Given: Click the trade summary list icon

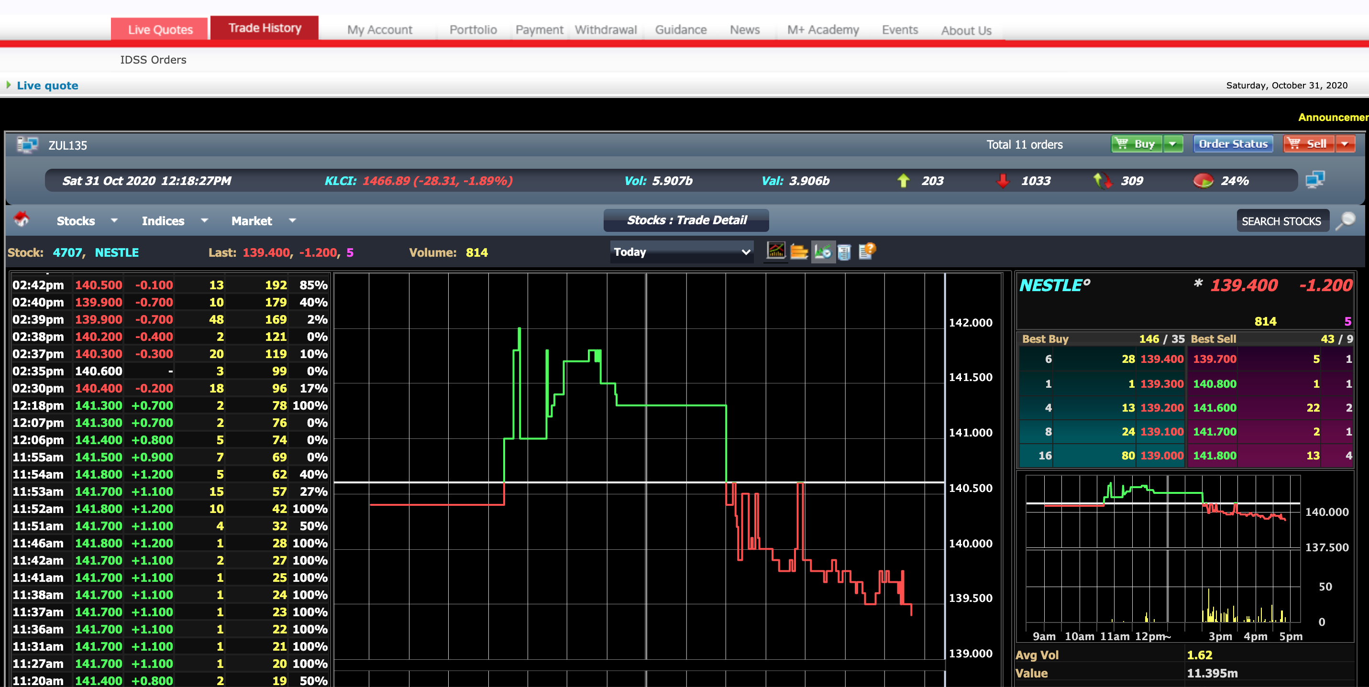Looking at the screenshot, I should [x=845, y=252].
